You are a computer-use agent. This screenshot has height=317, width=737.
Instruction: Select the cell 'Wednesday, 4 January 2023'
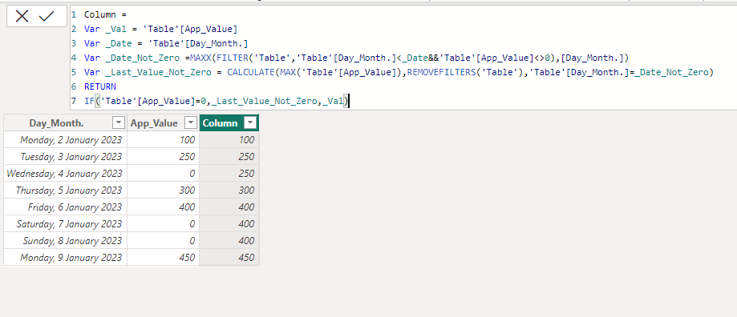(x=65, y=174)
